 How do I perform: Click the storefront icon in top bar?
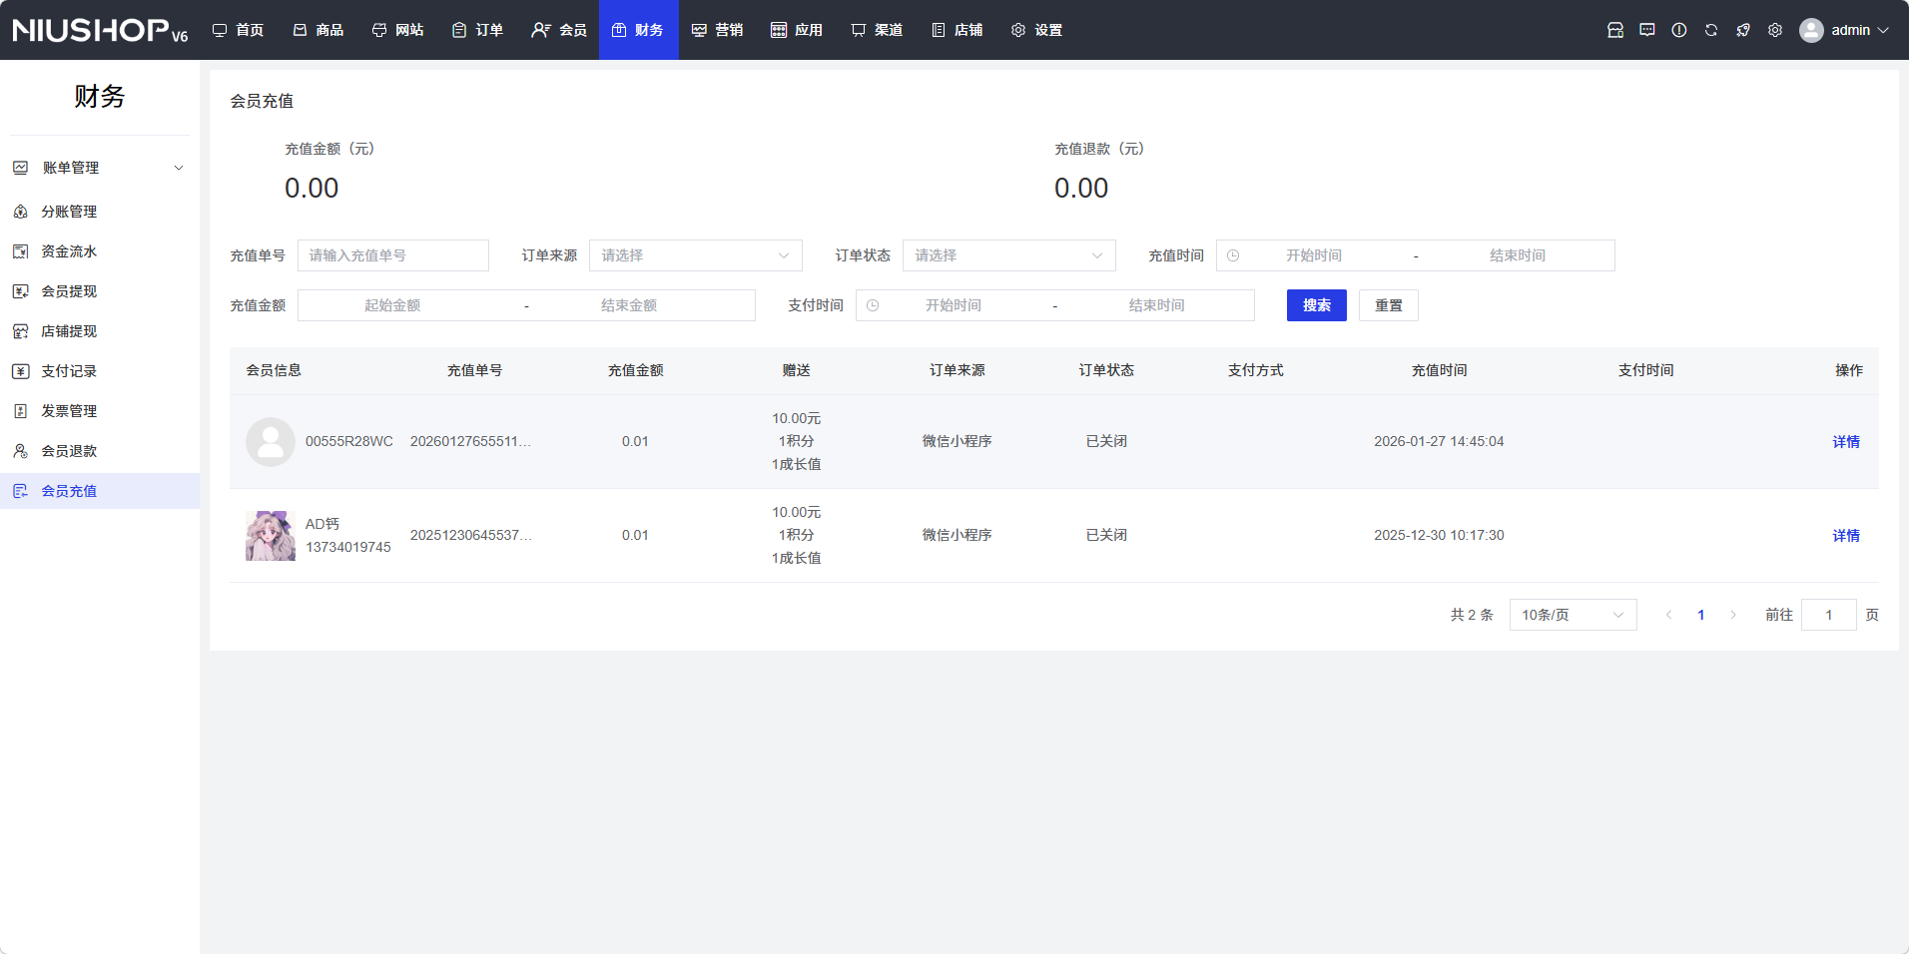point(1614,30)
